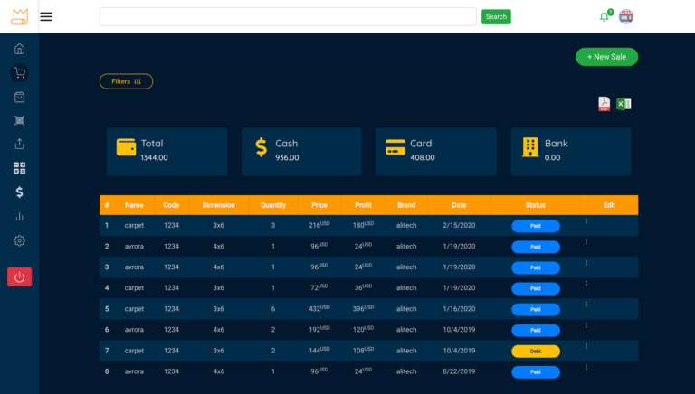695x394 pixels.
Task: Click the Price column header
Action: 319,205
